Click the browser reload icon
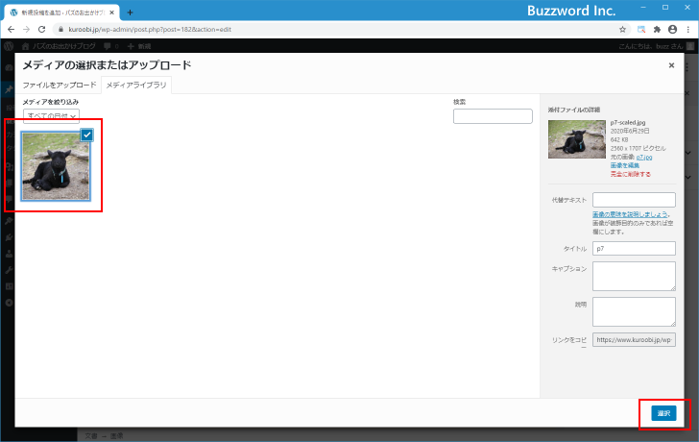The height and width of the screenshot is (442, 699). (x=41, y=29)
